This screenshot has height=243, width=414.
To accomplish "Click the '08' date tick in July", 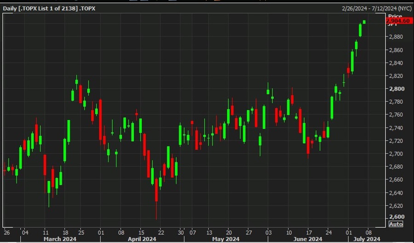I will click(x=368, y=233).
